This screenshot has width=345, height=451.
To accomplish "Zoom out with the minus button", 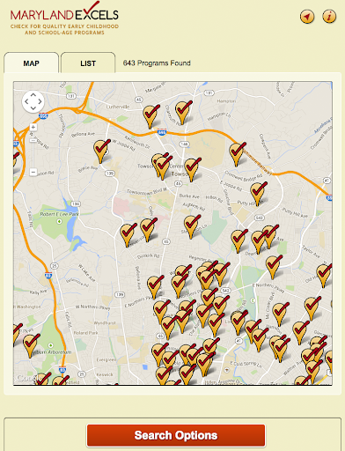I will 33,172.
